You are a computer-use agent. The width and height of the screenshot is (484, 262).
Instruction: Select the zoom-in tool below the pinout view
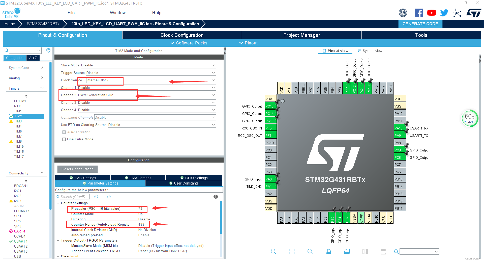click(274, 251)
